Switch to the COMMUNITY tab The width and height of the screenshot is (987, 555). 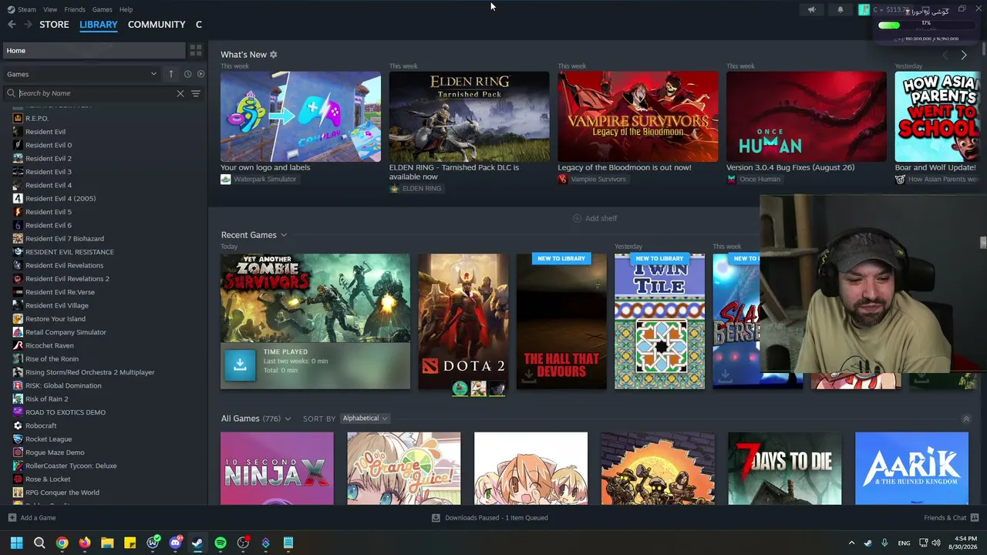157,25
